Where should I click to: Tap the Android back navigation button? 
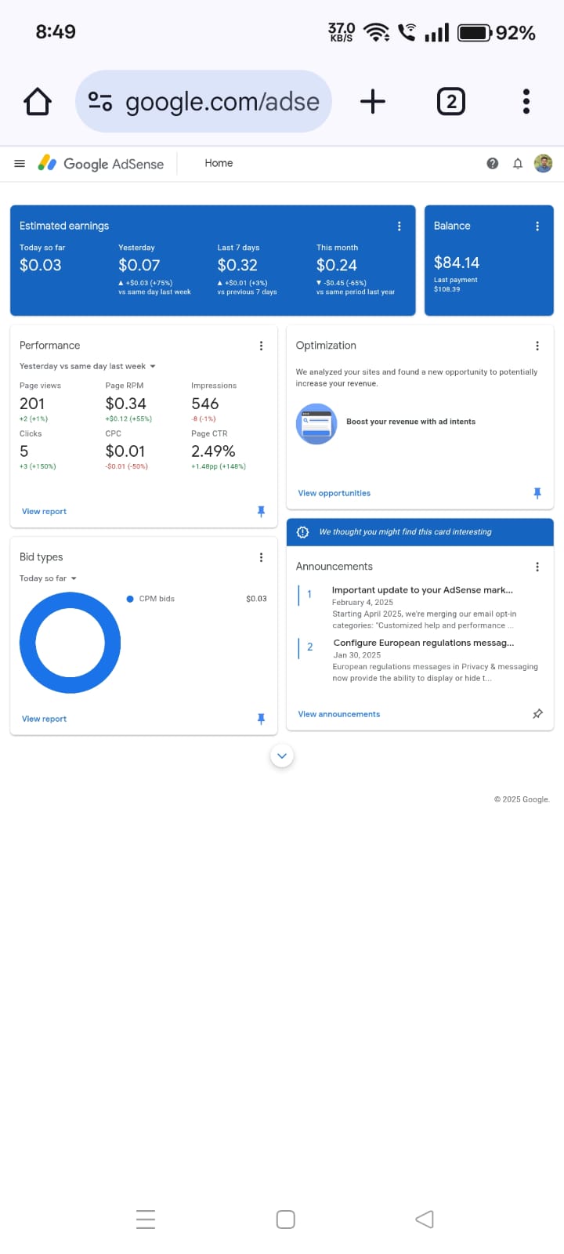click(425, 1219)
